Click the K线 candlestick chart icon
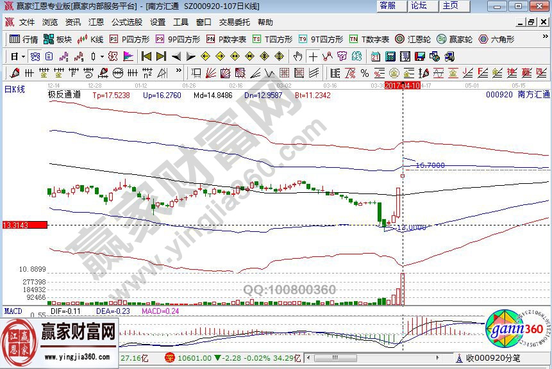Image resolution: width=552 pixels, height=369 pixels. 91,39
